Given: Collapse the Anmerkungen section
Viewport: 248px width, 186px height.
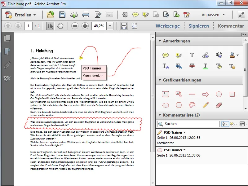Looking at the screenshot, I should [160, 41].
